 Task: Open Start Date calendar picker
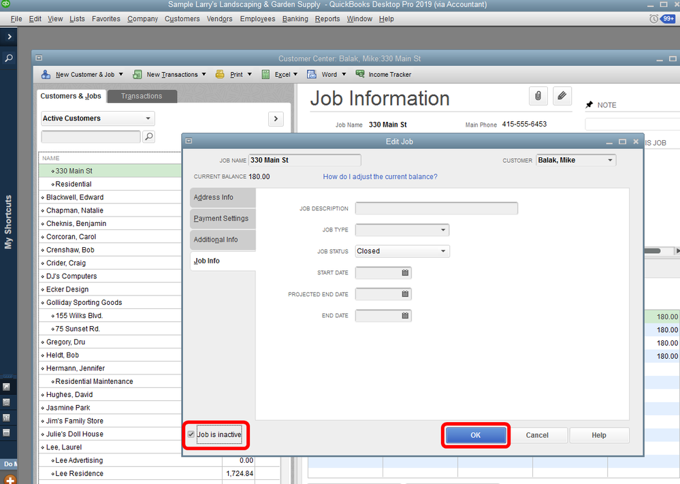point(405,273)
